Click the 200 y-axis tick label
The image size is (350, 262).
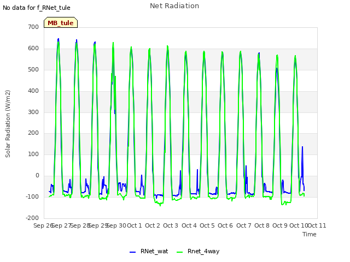click(33, 133)
